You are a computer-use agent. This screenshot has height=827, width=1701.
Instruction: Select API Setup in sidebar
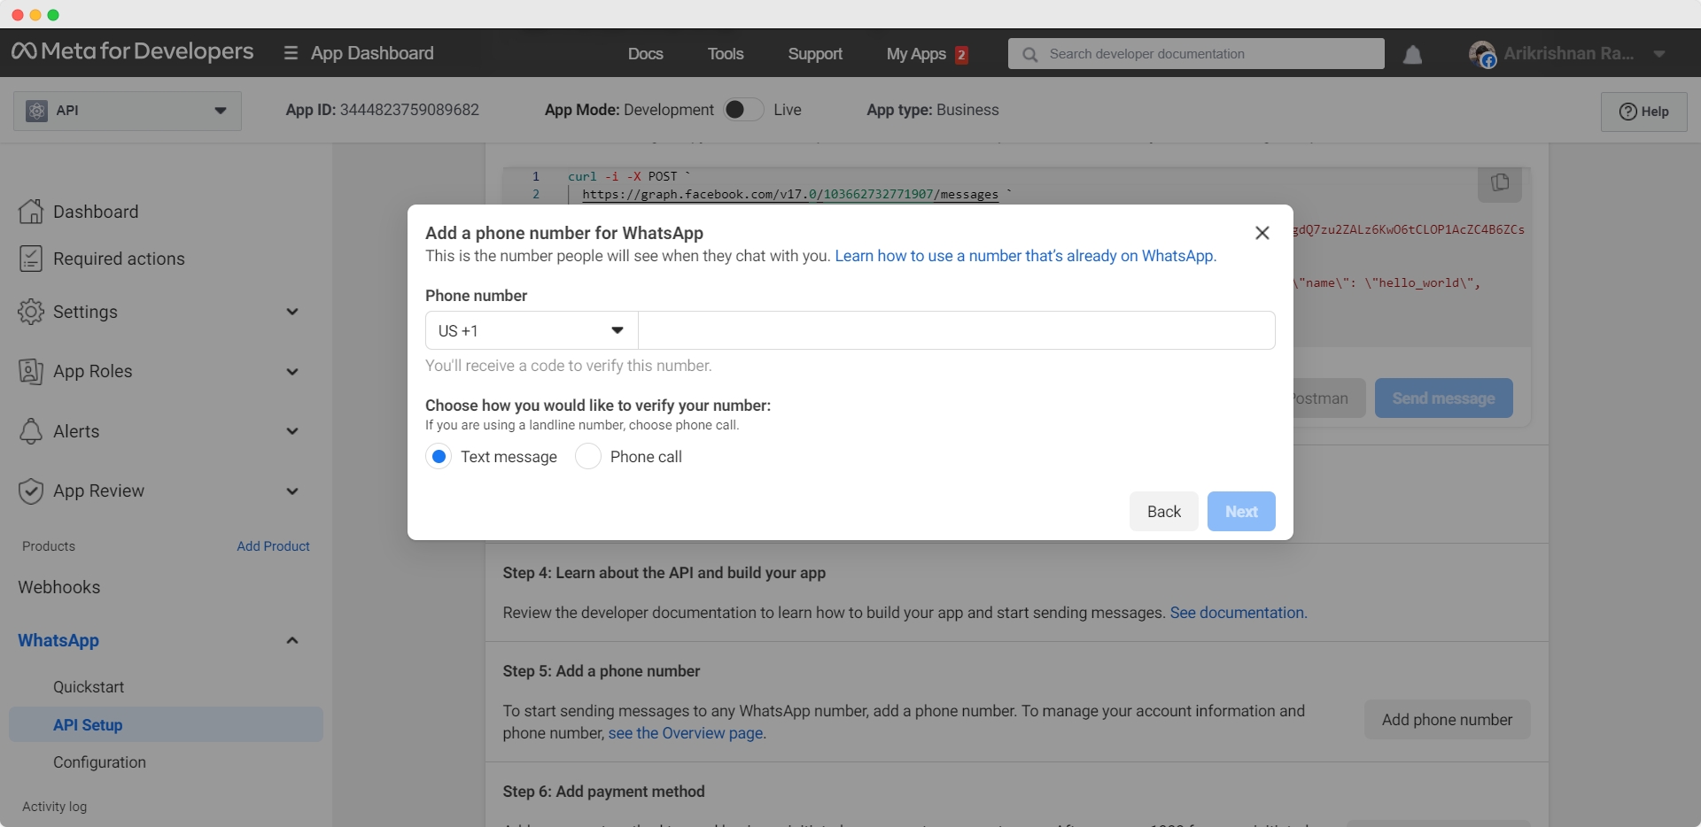tap(166, 724)
